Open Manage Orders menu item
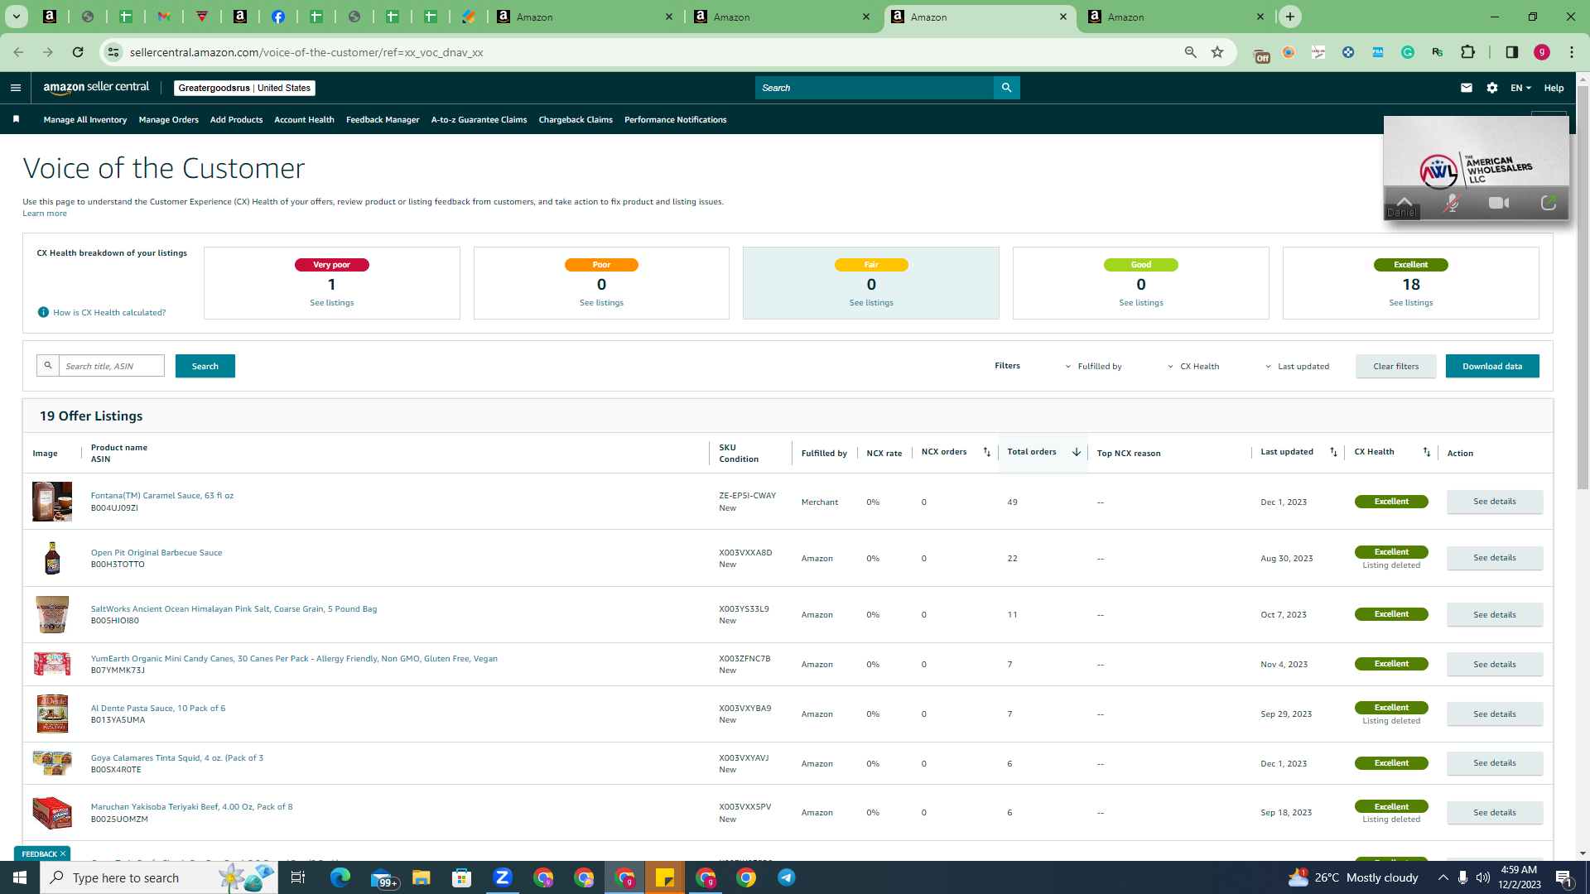 click(x=169, y=119)
